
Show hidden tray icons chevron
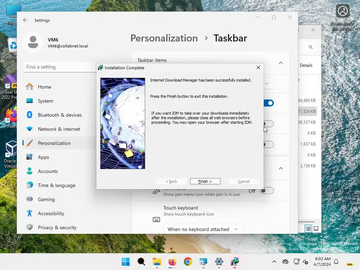click(x=274, y=262)
